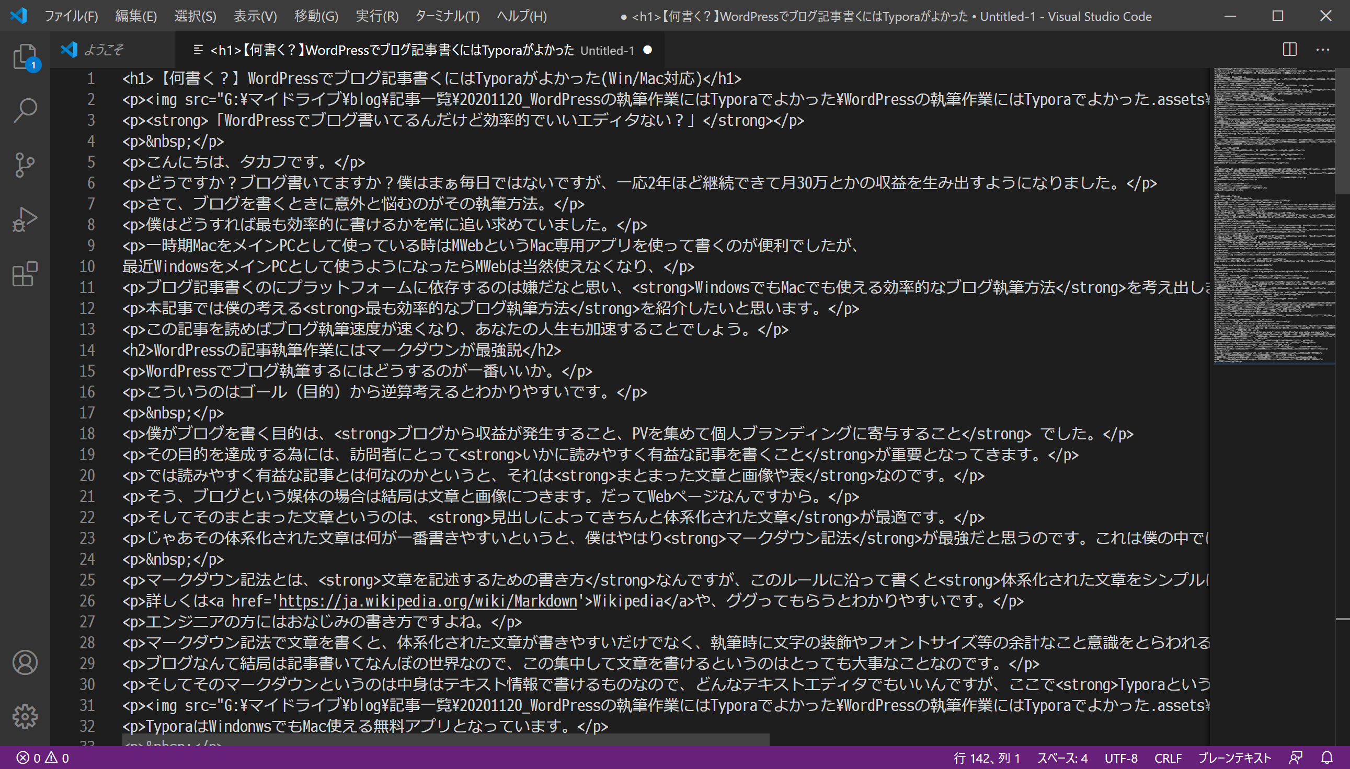Click the feedback icon in status bar
Viewport: 1350px width, 769px height.
(1296, 758)
